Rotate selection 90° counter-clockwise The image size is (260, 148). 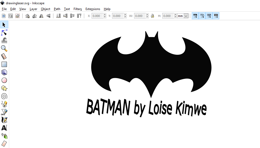[x=28, y=16]
